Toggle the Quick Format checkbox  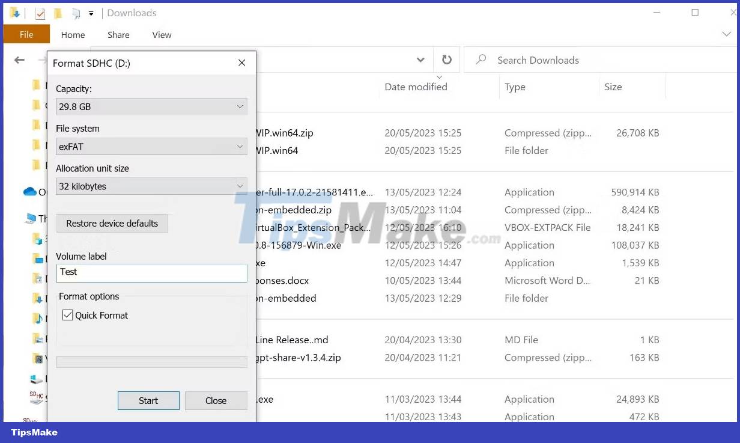pos(68,315)
